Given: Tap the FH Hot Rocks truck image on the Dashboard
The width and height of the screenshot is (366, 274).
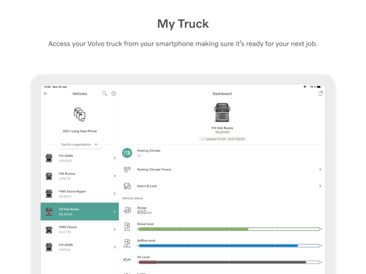Looking at the screenshot, I should tap(222, 113).
